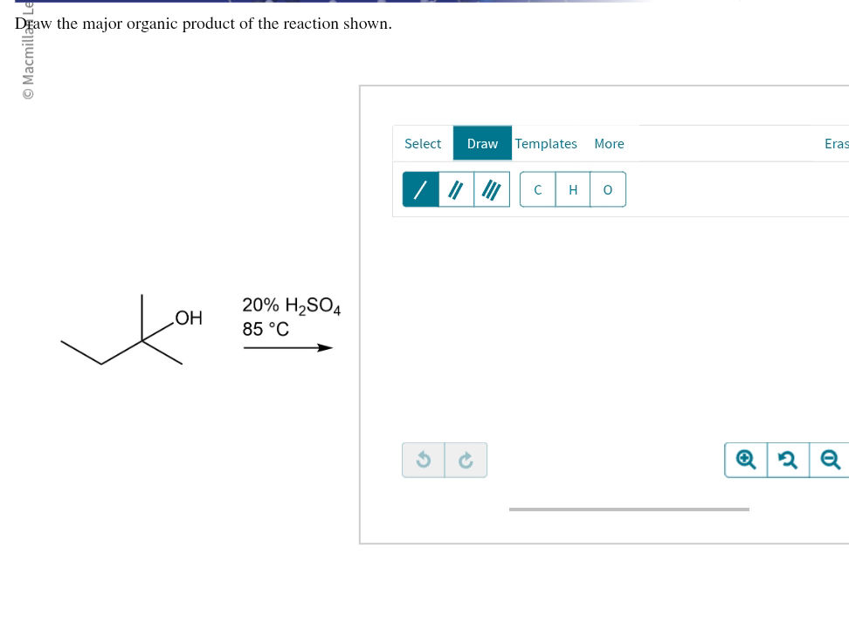Click the Erase option
Image resolution: width=849 pixels, height=636 pixels.
(x=835, y=143)
